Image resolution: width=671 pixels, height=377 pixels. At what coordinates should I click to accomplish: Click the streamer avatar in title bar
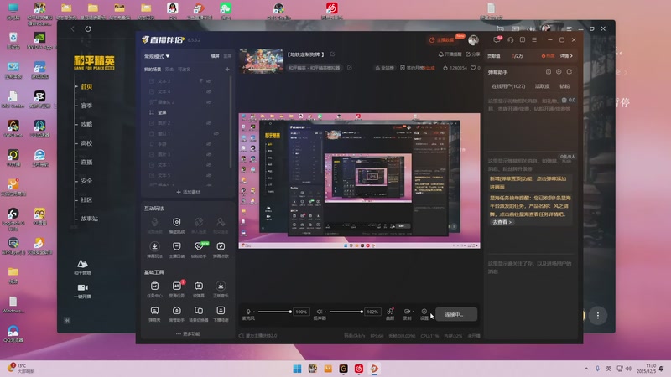click(x=473, y=39)
